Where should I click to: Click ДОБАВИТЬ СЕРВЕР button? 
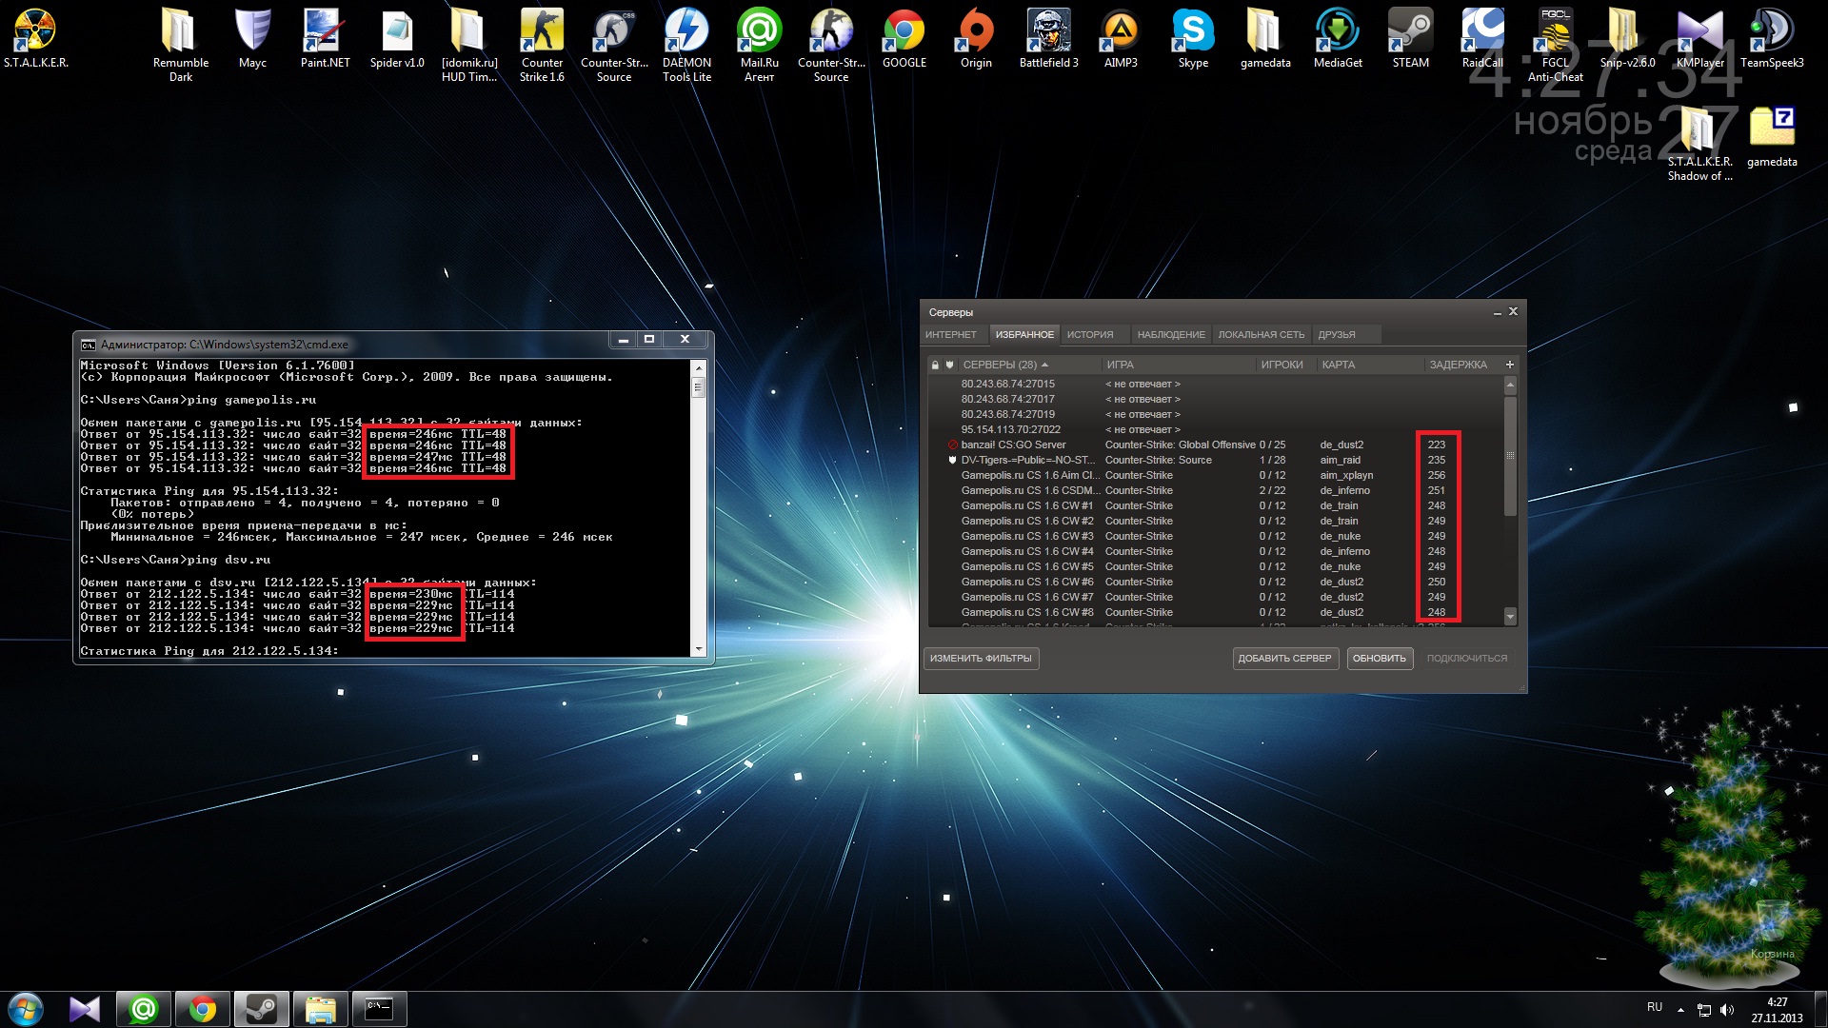1284,658
